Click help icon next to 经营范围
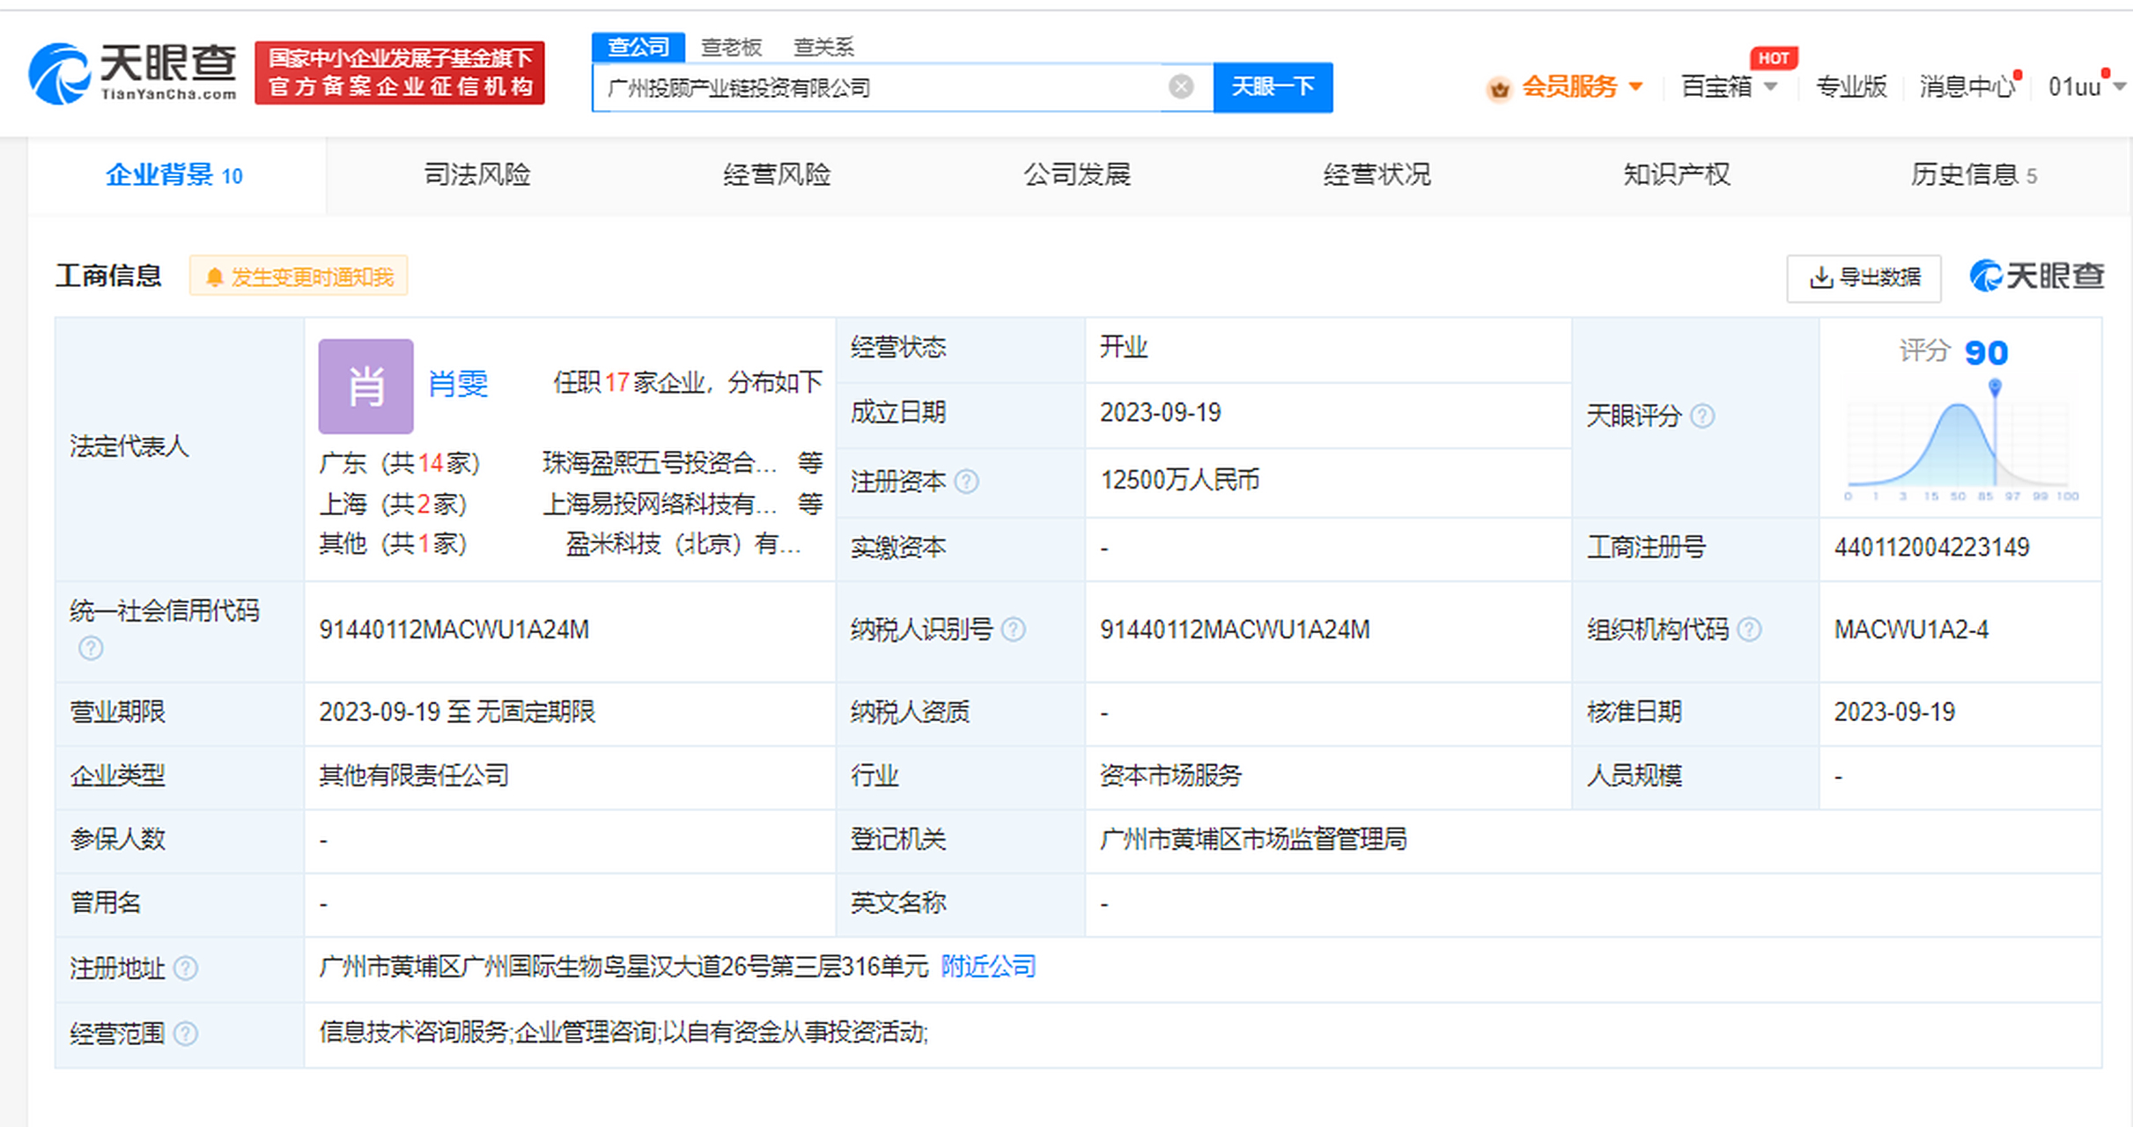2133x1127 pixels. coord(186,1033)
